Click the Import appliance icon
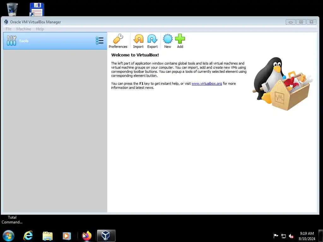Screen dimensions: 323x242 coord(138,41)
